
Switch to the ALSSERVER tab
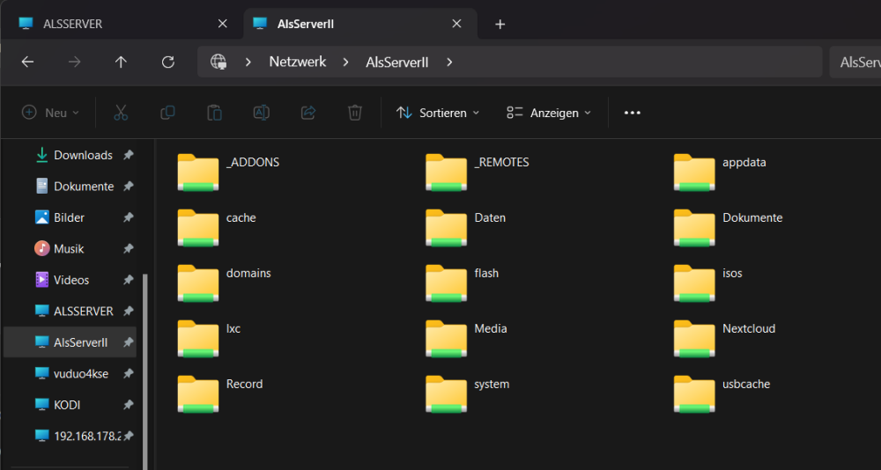(122, 24)
